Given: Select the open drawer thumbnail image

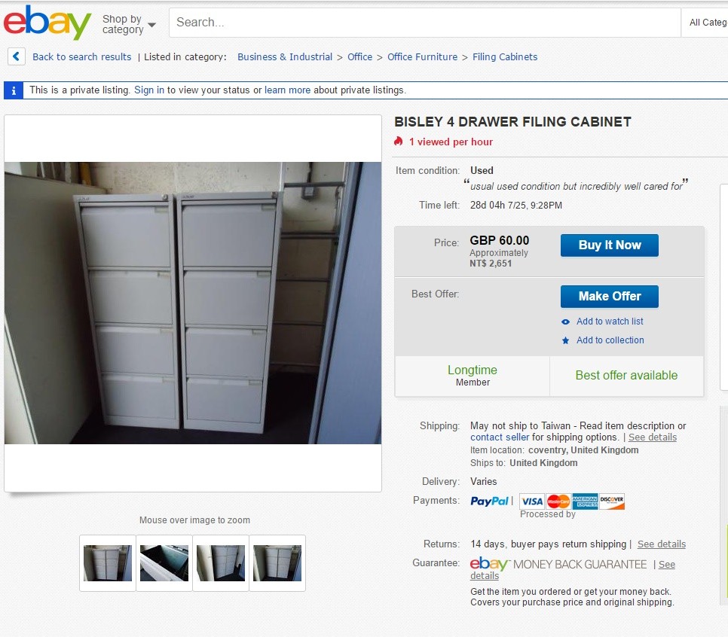Looking at the screenshot, I should pos(164,562).
